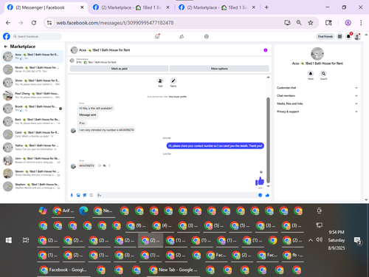Open Nicole's Marketplace conversation
The height and width of the screenshot is (277, 369).
[x=32, y=69]
